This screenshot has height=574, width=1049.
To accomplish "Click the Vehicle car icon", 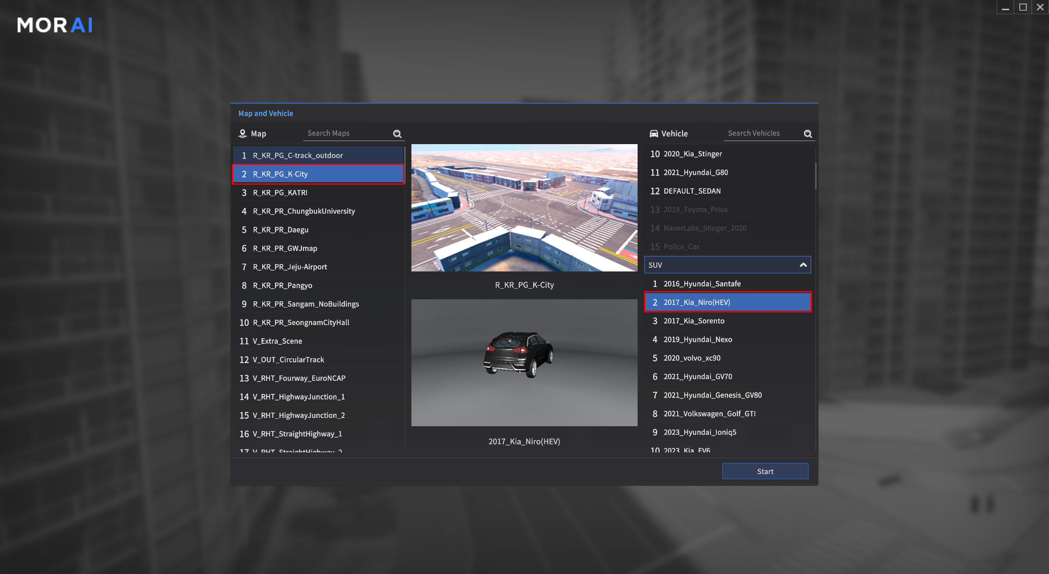I will (654, 133).
